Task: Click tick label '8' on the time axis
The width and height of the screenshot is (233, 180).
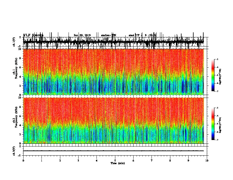Action: click(x=170, y=161)
